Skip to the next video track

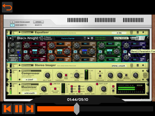click(x=30, y=109)
